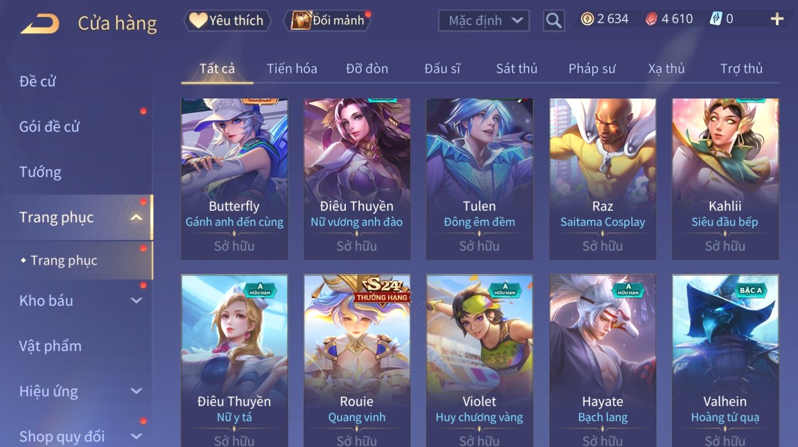
Task: Click the plus icon to add currency
Action: point(777,20)
